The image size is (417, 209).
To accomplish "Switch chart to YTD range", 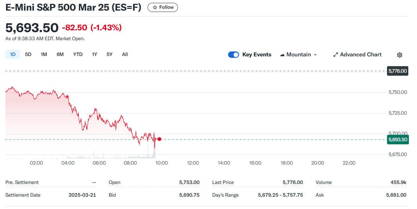I will point(78,54).
